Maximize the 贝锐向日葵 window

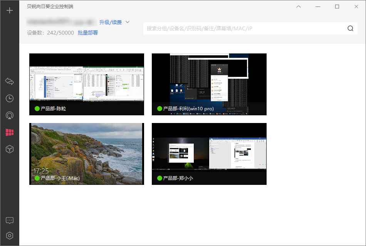337,7
